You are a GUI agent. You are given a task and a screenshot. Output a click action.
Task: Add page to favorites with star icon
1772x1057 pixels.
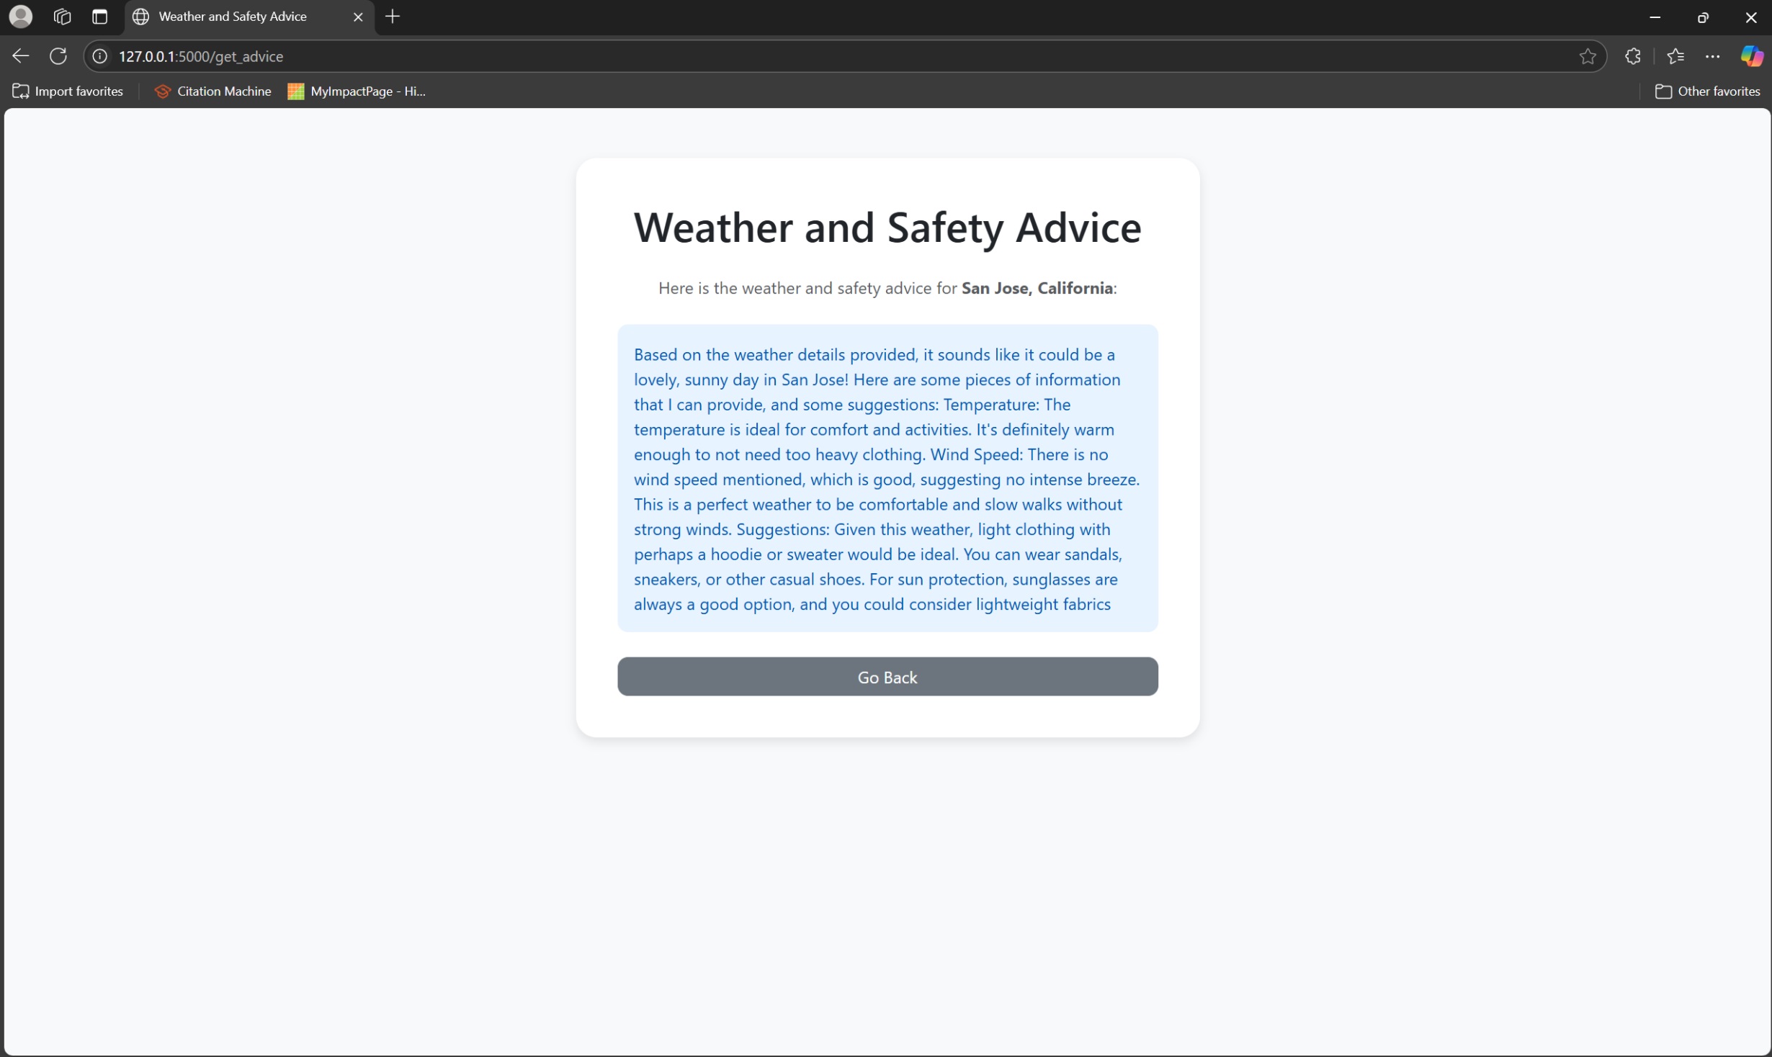[x=1588, y=56]
